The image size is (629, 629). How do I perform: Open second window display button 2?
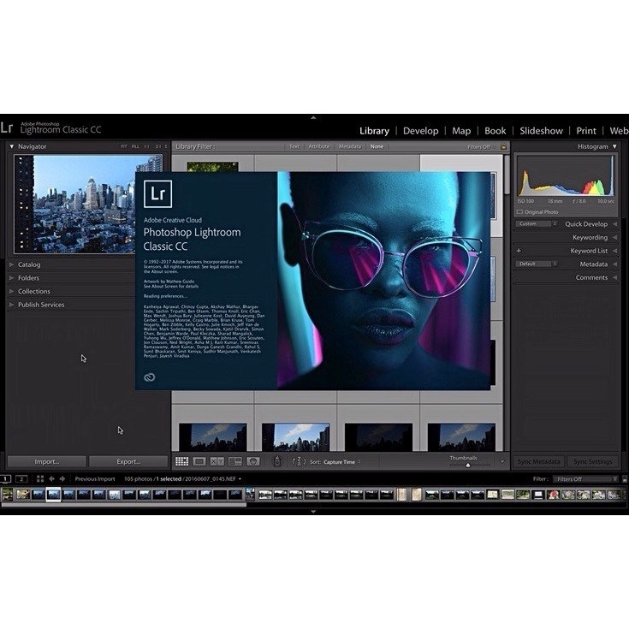pyautogui.click(x=21, y=478)
